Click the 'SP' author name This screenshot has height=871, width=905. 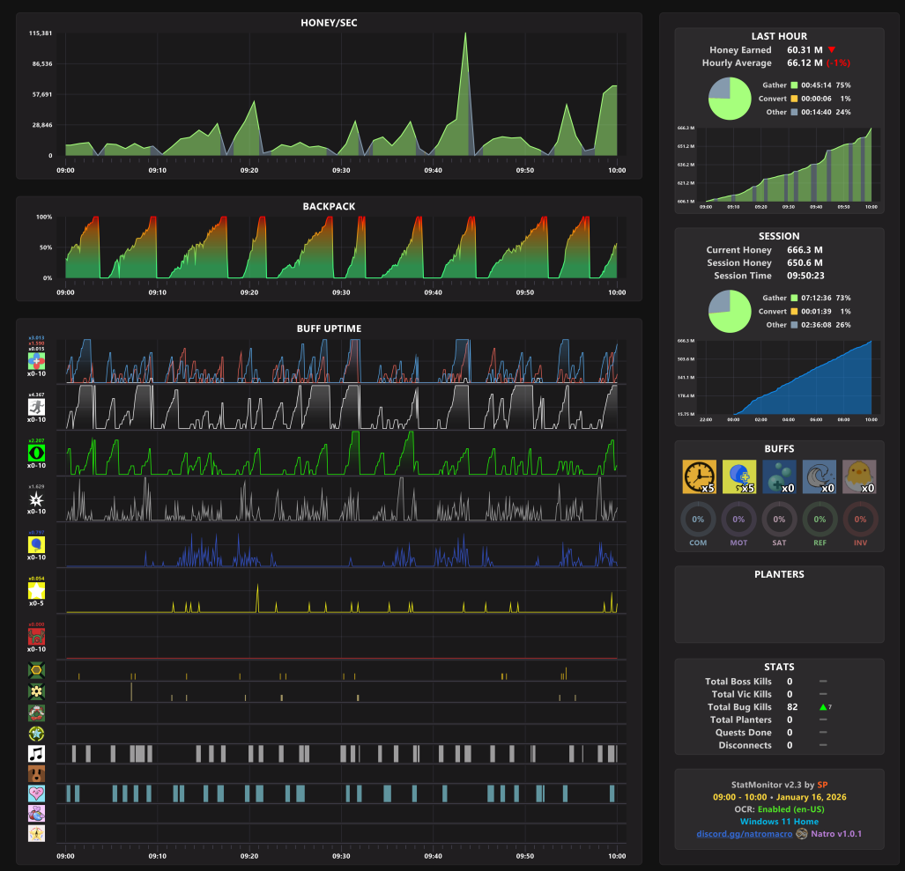pyautogui.click(x=822, y=785)
